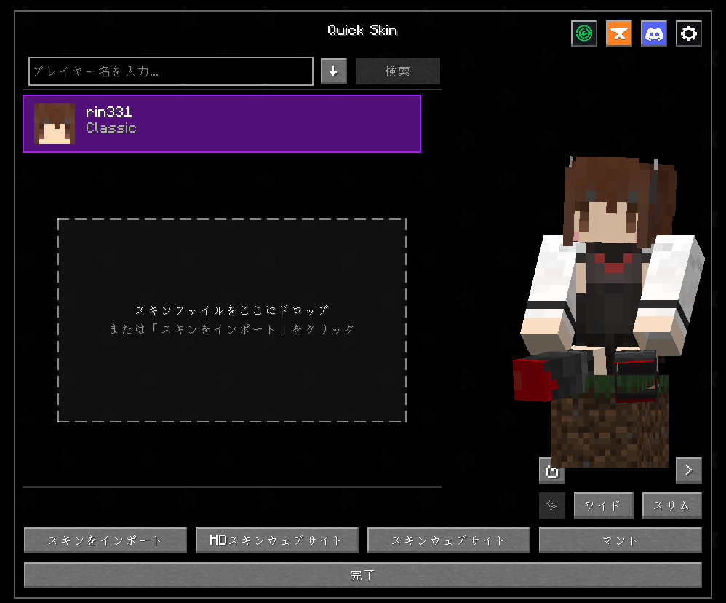
Task: Select the スリム (slim) model option
Action: 671,505
